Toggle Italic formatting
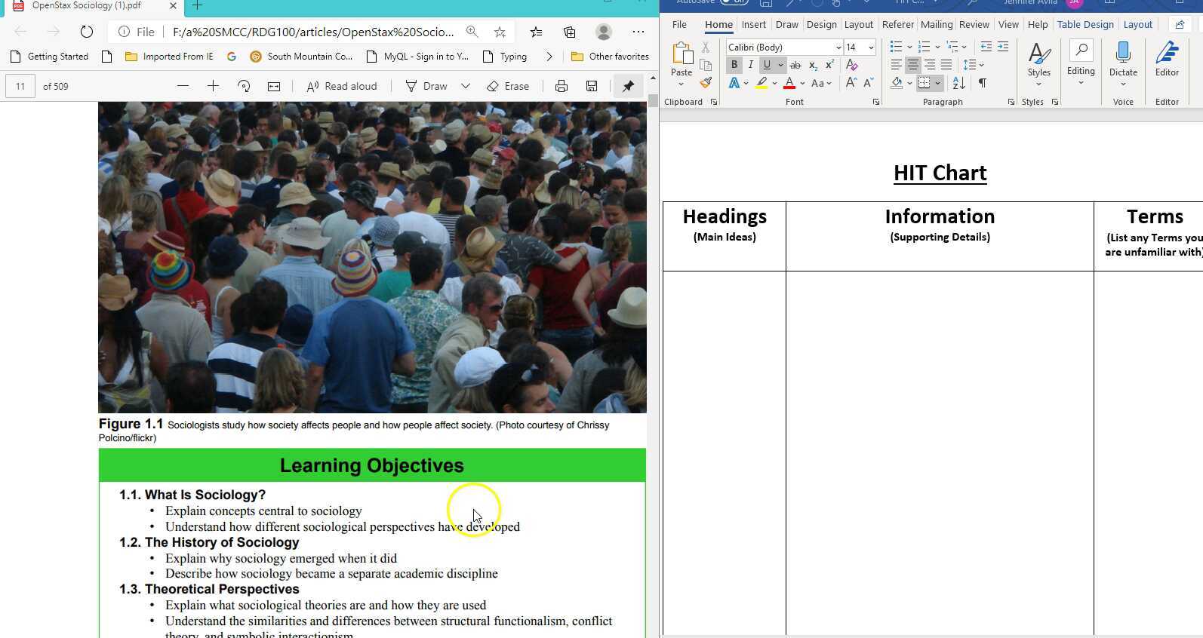 (x=750, y=65)
